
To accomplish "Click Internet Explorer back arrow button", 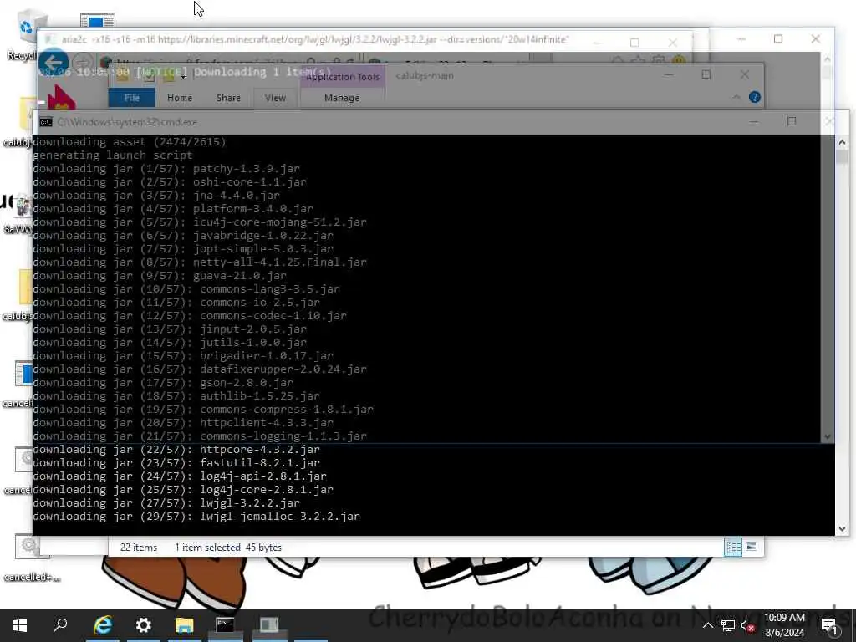I will point(53,63).
